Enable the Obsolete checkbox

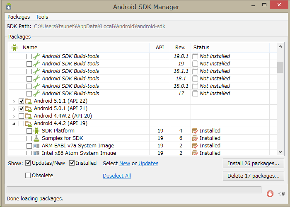tap(28, 176)
